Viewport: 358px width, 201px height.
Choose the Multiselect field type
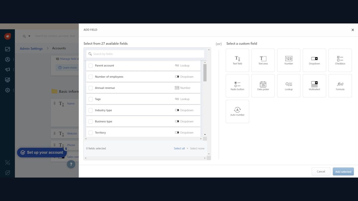(x=314, y=85)
